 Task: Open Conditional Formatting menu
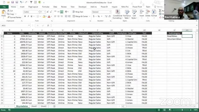(x=118, y=14)
